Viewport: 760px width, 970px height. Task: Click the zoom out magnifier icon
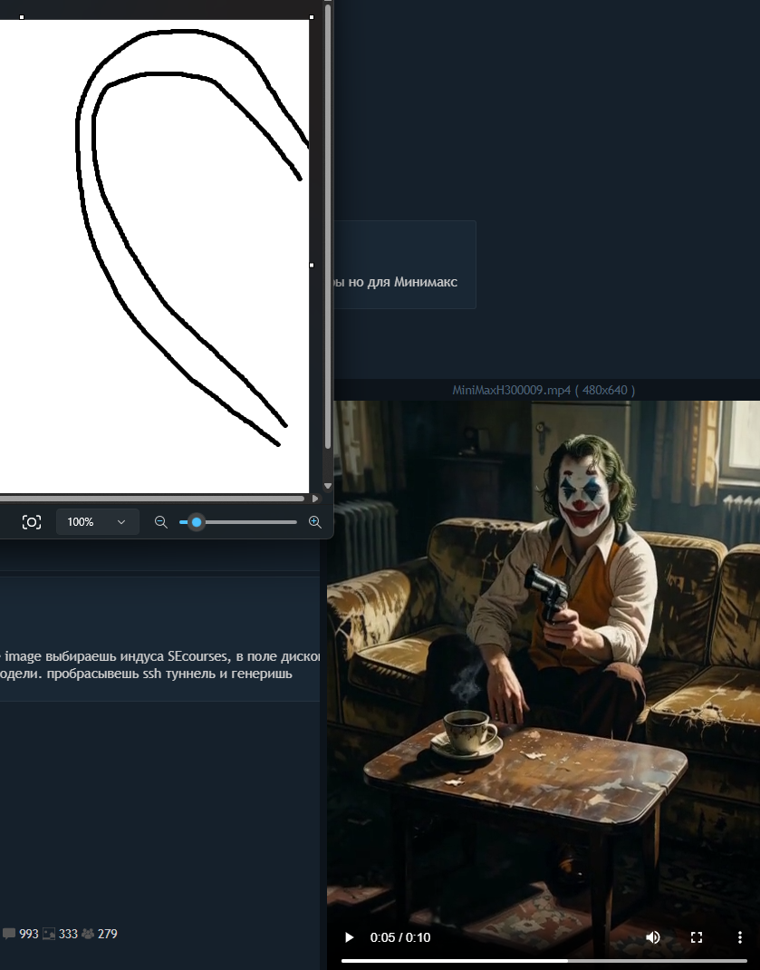click(x=160, y=522)
